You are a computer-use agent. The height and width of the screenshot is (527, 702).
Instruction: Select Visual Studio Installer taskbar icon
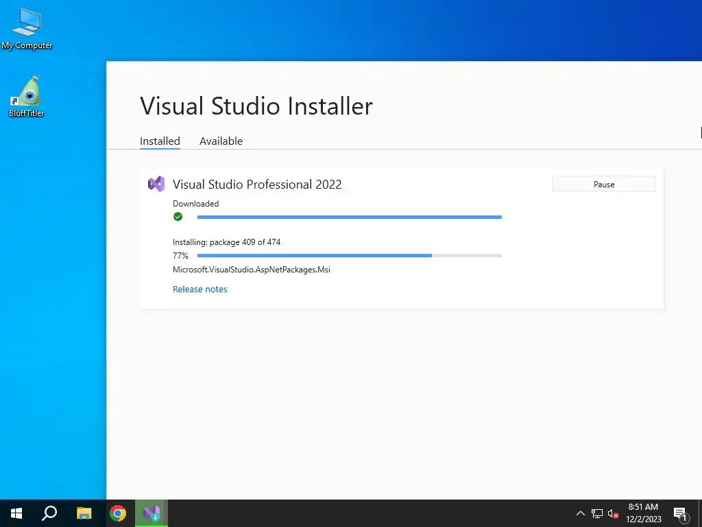[152, 513]
